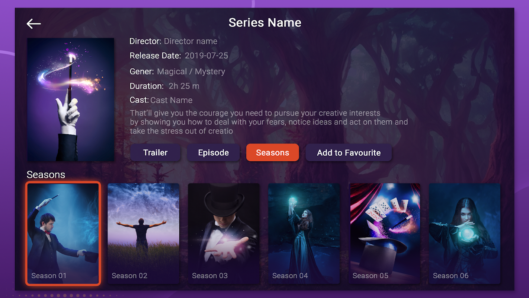This screenshot has height=298, width=529.
Task: Open Season 01 thumbnail
Action: coord(63,234)
